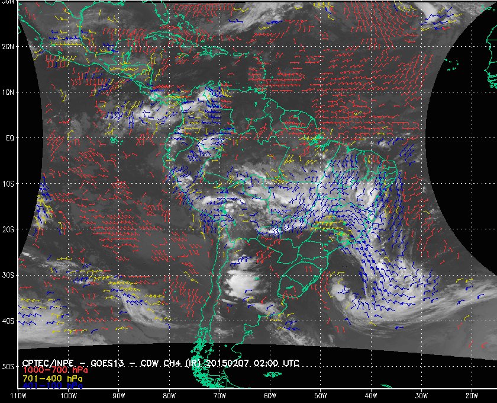497x403 pixels.
Task: Click the 80W longitude label
Action: coord(169,396)
